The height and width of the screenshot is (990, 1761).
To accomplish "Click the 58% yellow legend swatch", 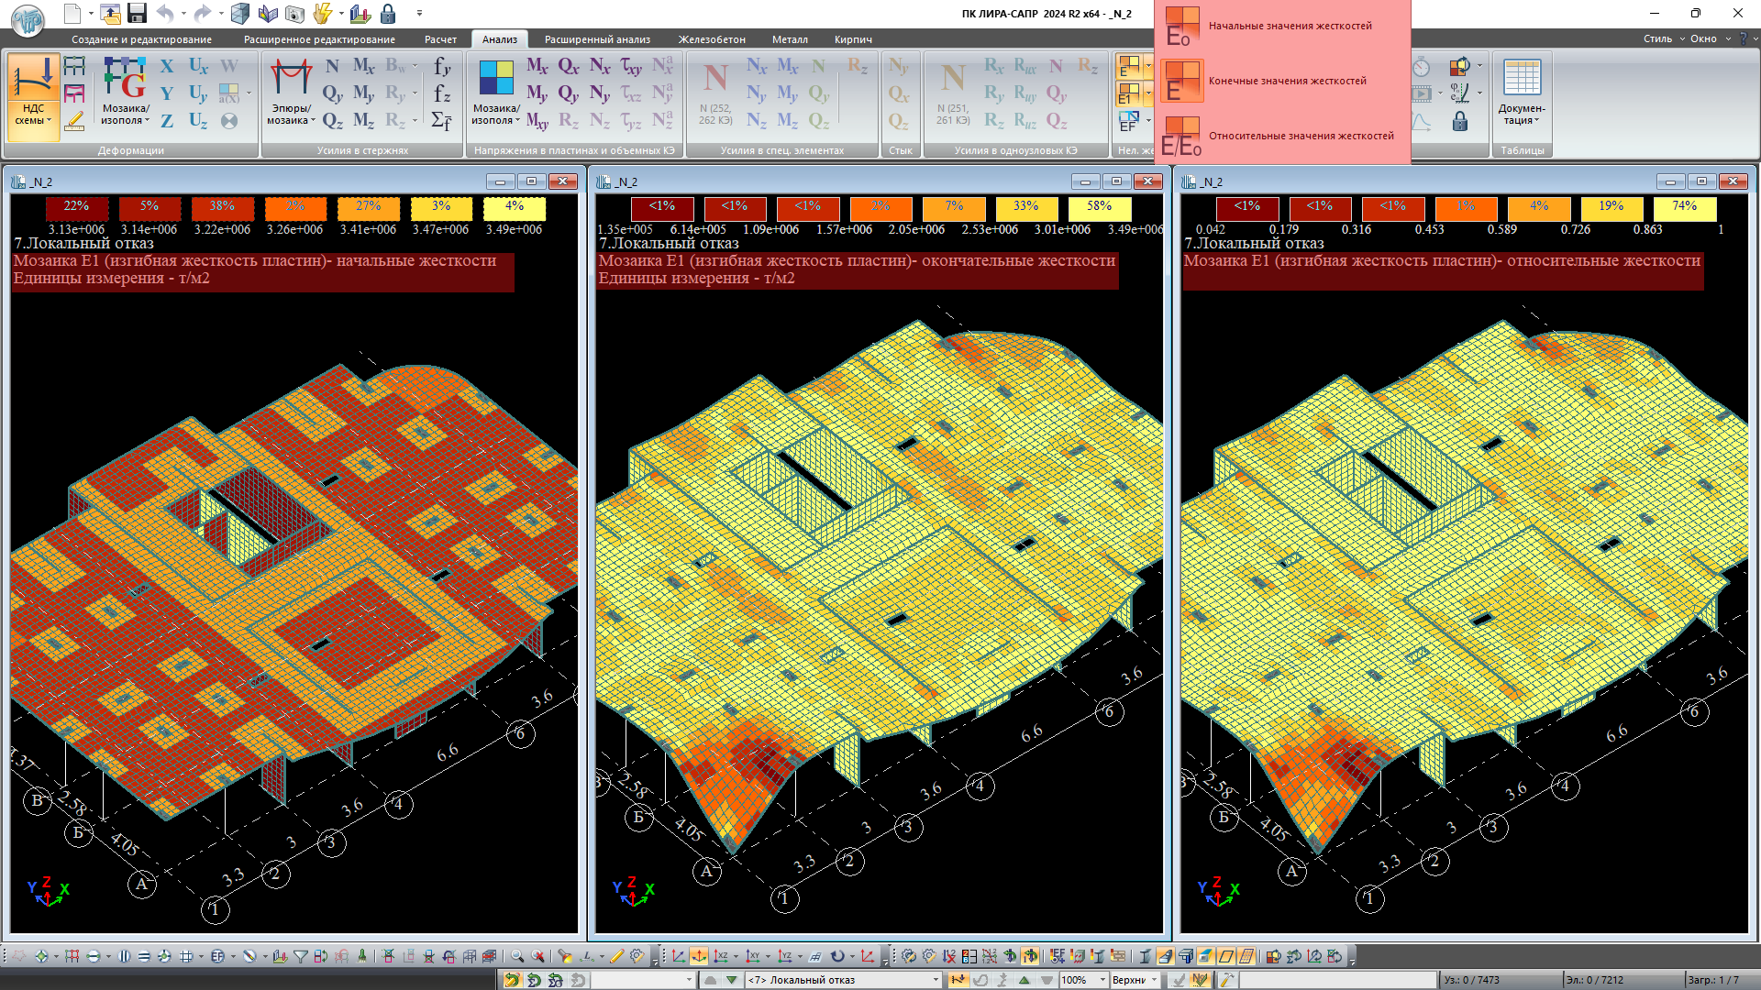I will point(1099,207).
